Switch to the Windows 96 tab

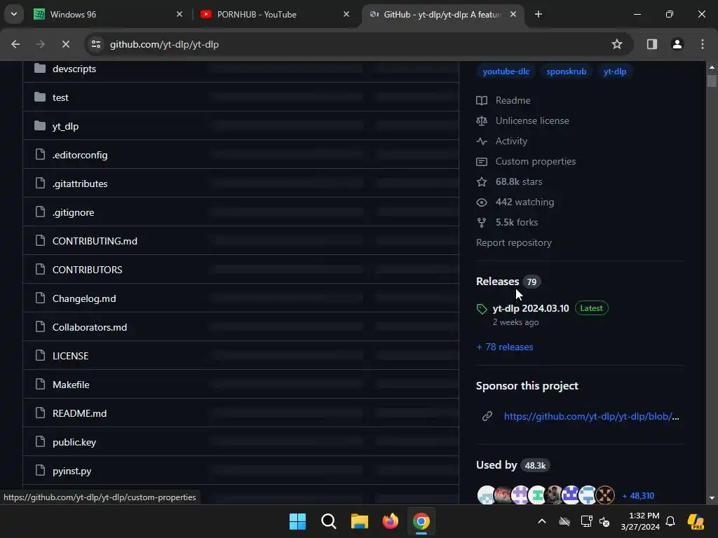pyautogui.click(x=107, y=15)
